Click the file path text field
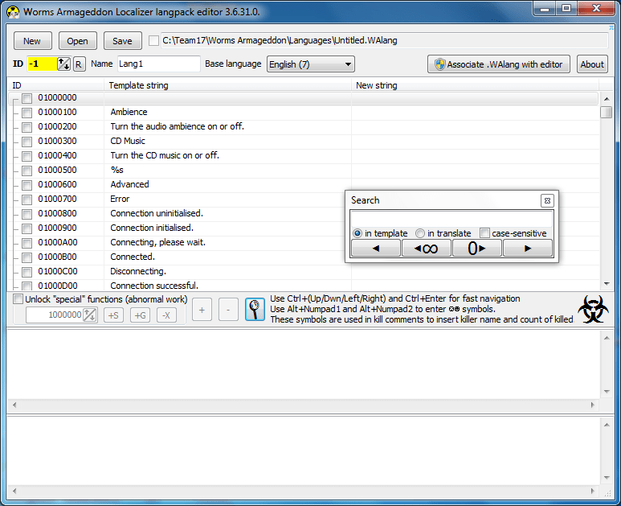Screen dimensions: 621x506 click(x=384, y=40)
